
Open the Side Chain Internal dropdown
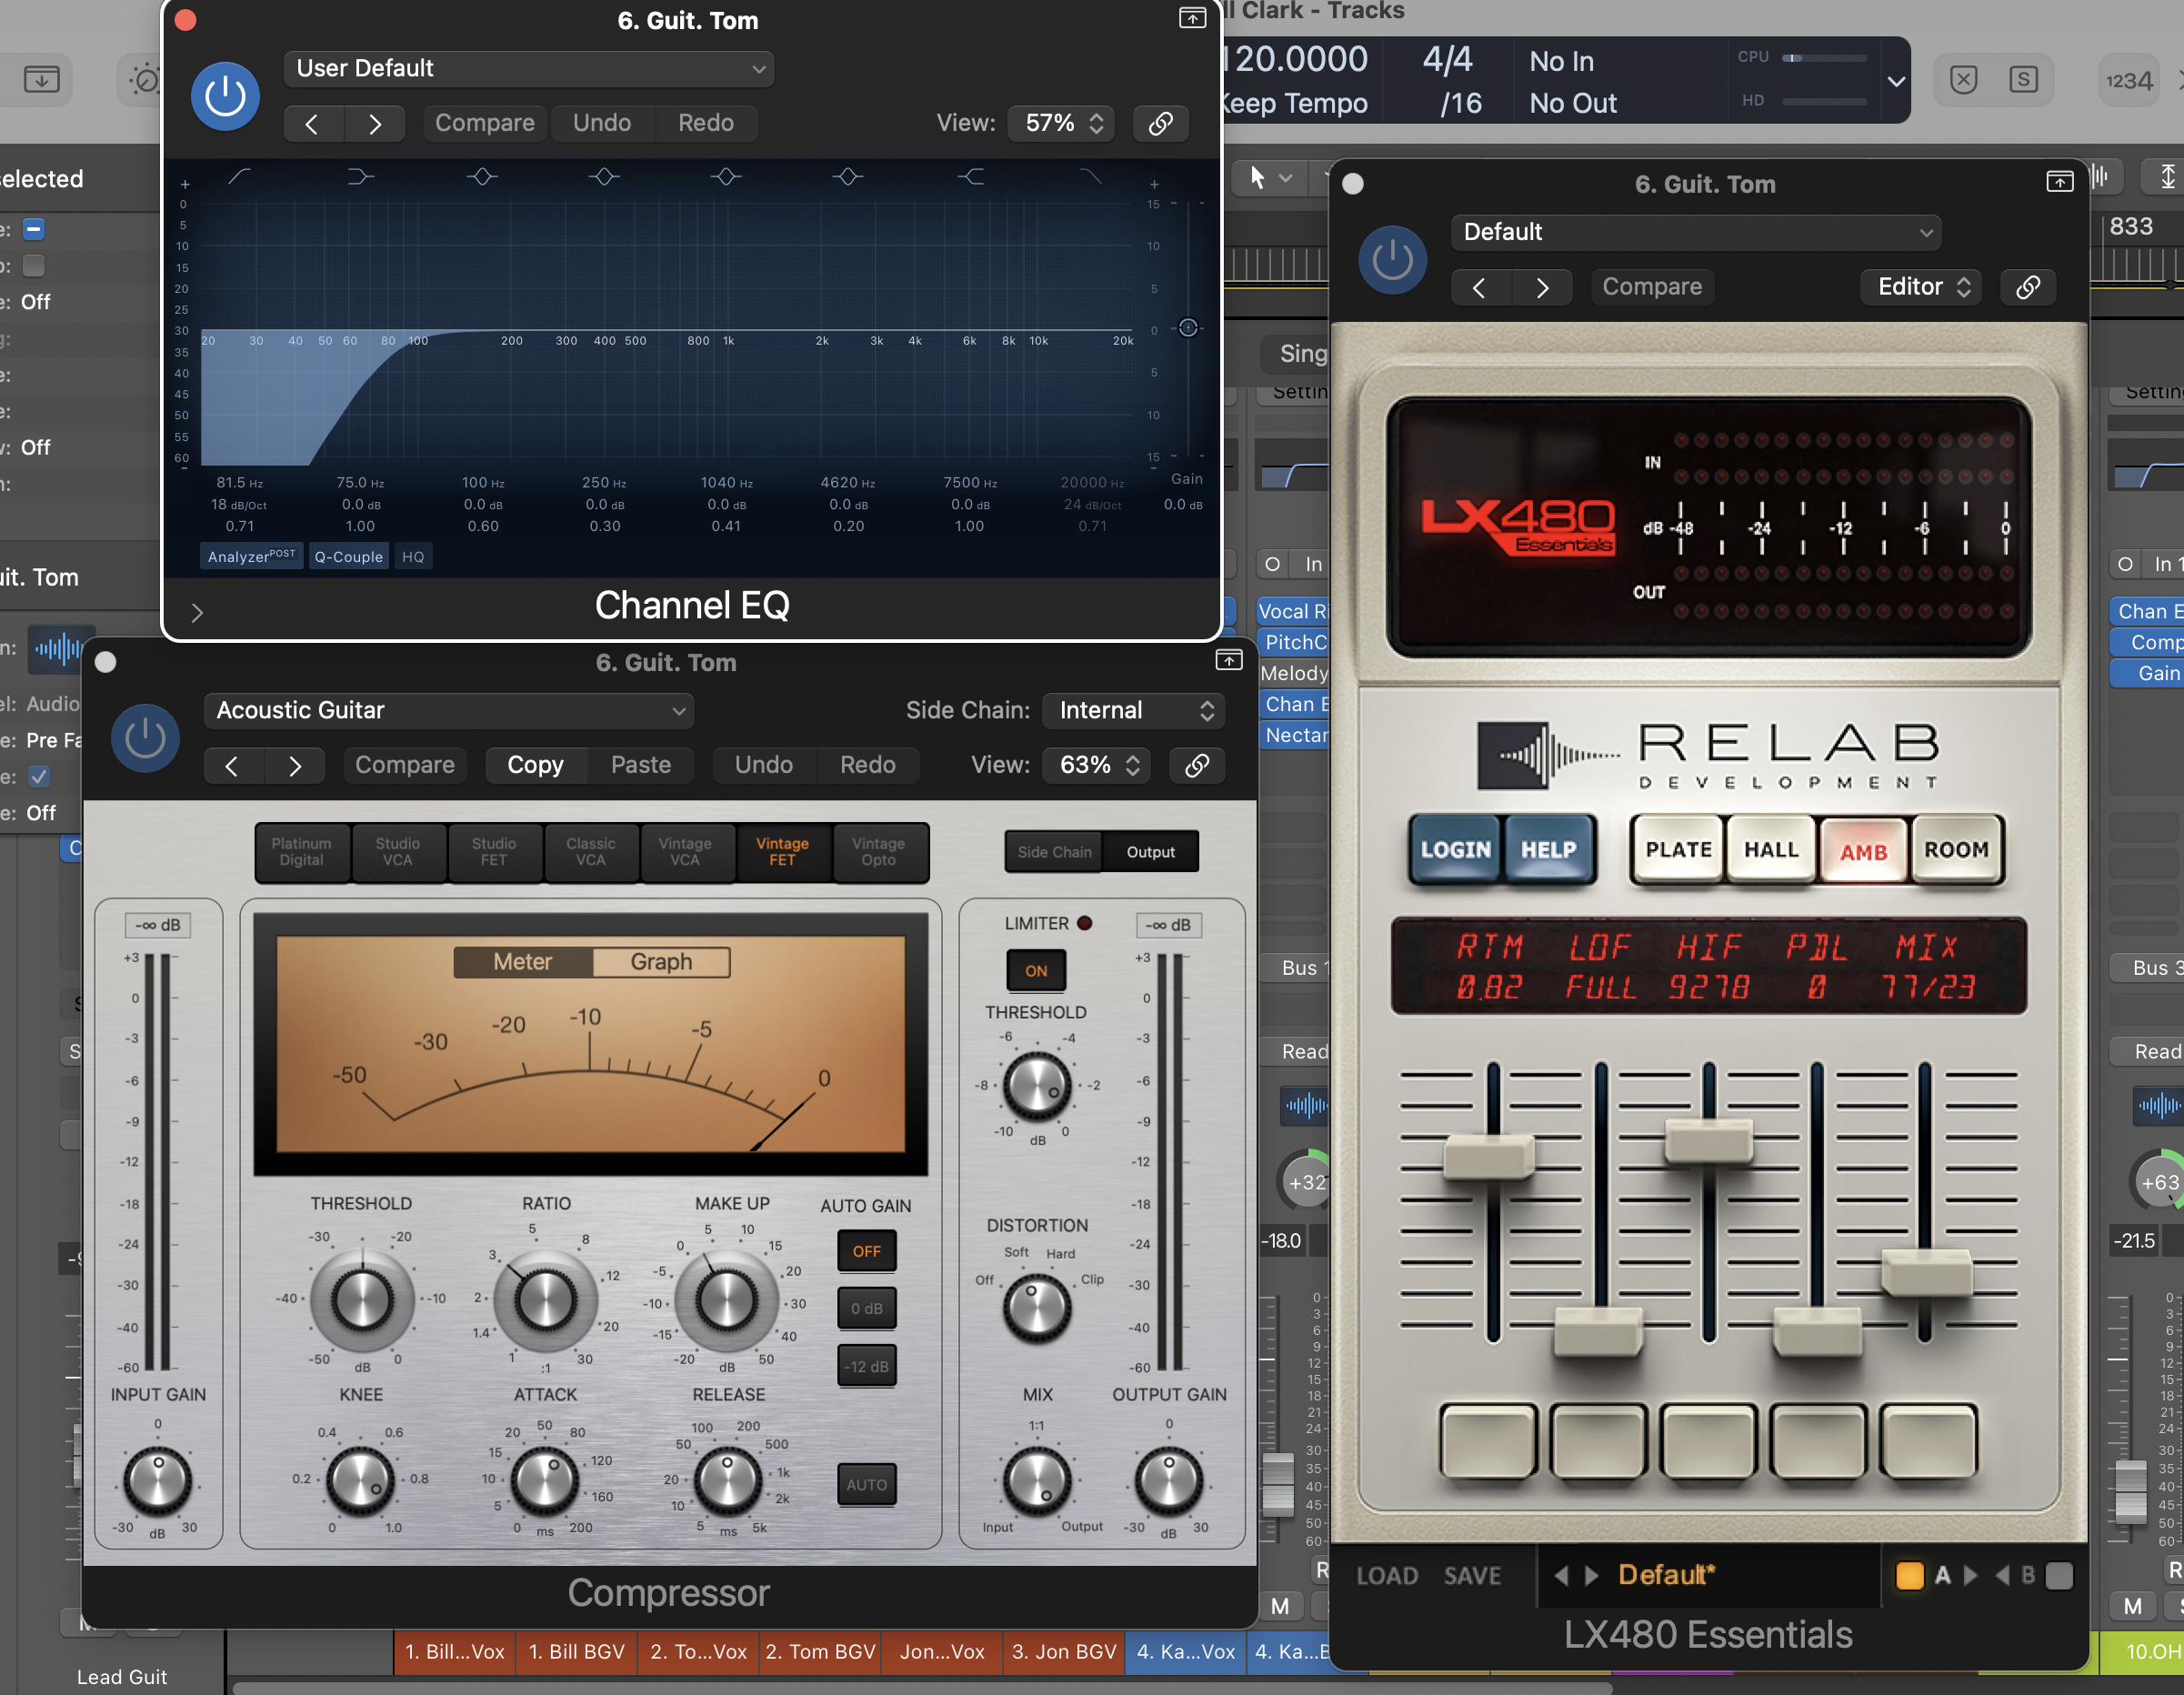[x=1134, y=710]
